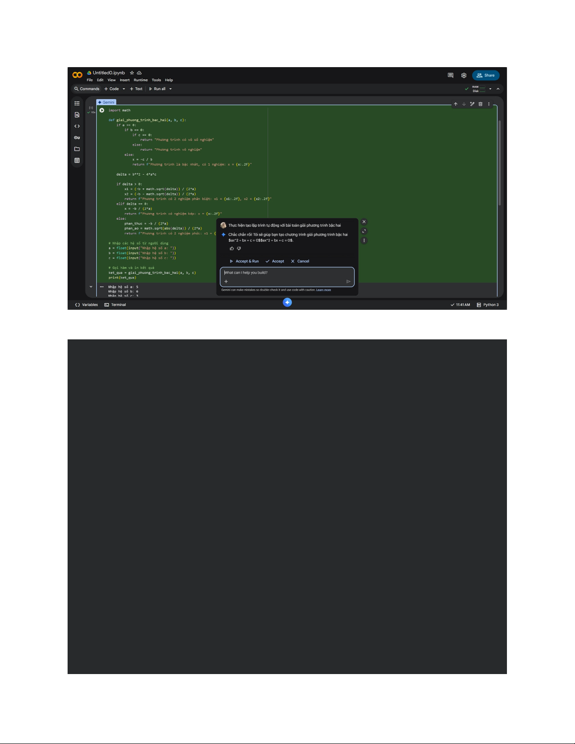The height and width of the screenshot is (744, 575).
Task: Run the code cell
Action: [102, 110]
